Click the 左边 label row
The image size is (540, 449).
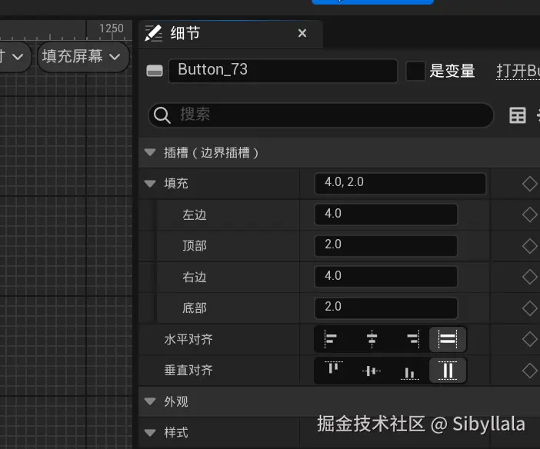[195, 215]
